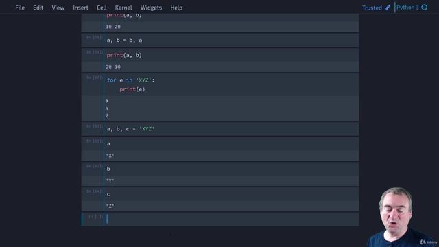Screen dimensions: 439x247
Task: Click the output text '10 20'
Action: click(x=113, y=27)
